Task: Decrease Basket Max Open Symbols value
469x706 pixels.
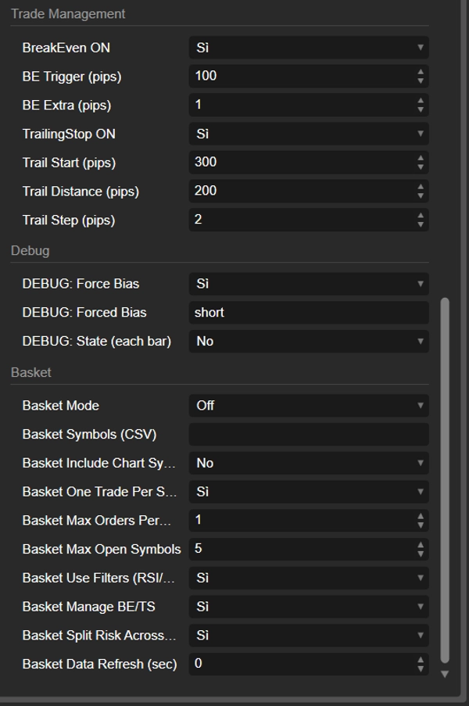Action: pyautogui.click(x=421, y=554)
